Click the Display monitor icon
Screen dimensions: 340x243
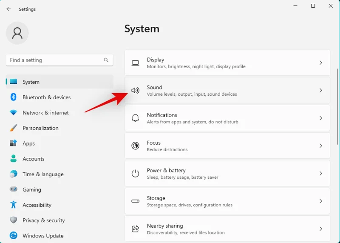pos(135,63)
